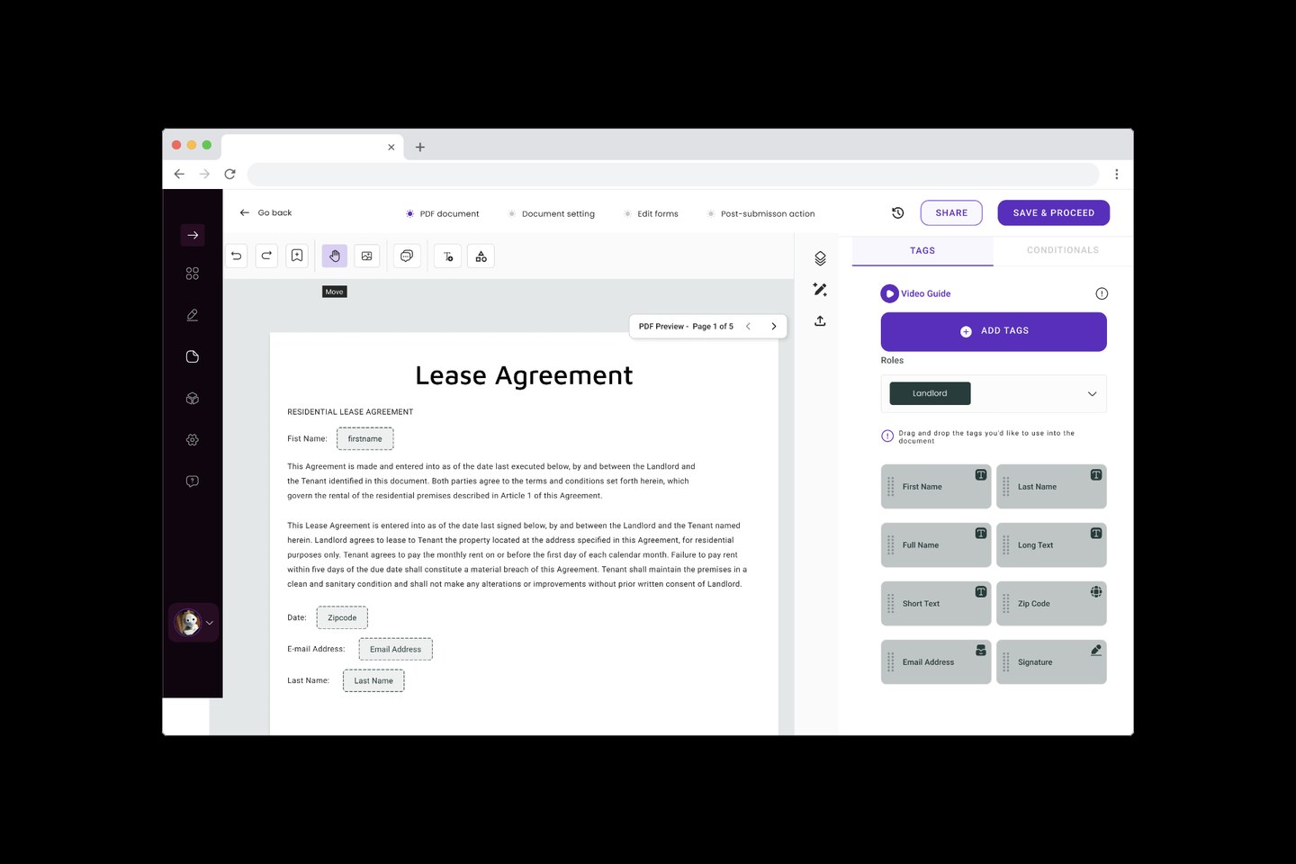Select the shapes tool
This screenshot has width=1296, height=864.
[x=481, y=256]
